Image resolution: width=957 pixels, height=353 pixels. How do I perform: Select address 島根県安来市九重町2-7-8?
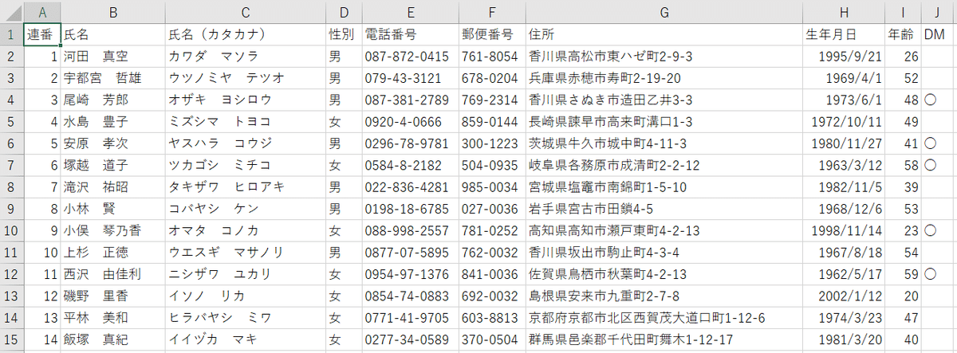point(664,296)
